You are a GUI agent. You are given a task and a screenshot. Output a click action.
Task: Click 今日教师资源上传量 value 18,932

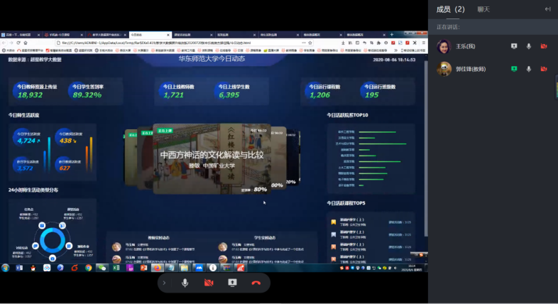(x=30, y=95)
